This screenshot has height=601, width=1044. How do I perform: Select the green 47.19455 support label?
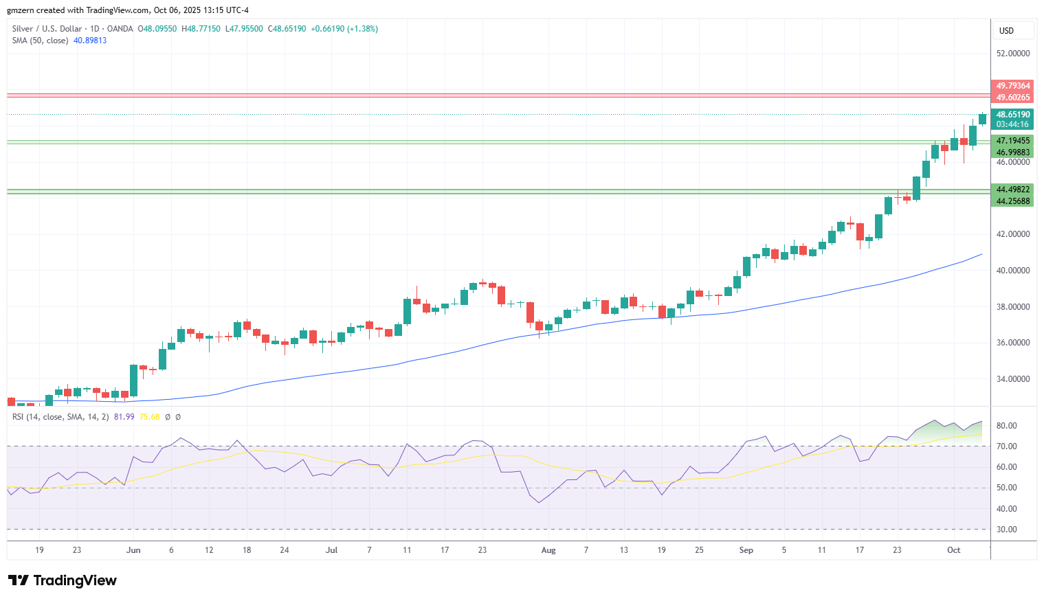(1012, 141)
